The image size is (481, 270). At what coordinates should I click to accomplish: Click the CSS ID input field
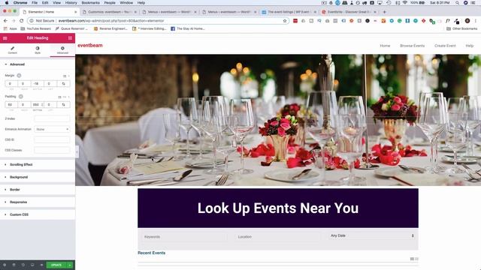click(52, 139)
